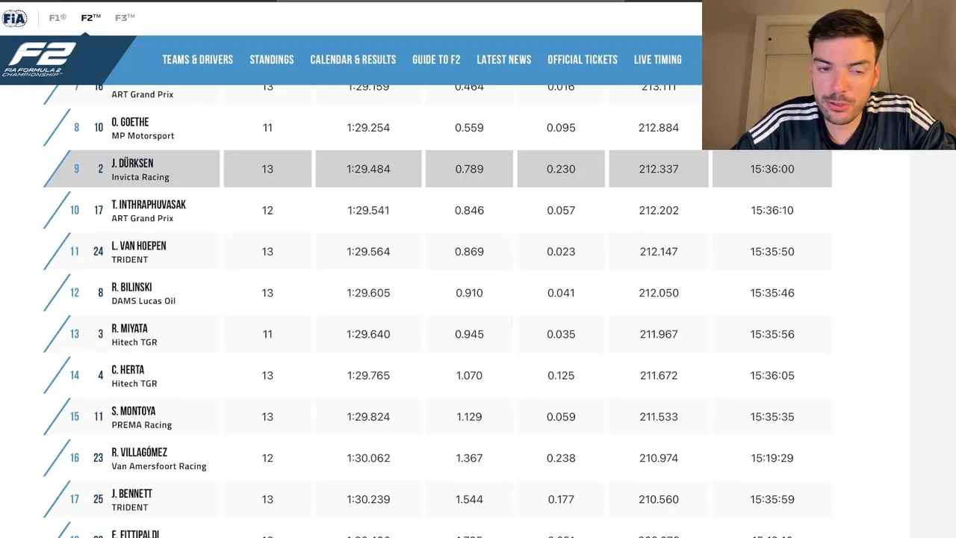
Task: Click lap time 1:30.239
Action: click(x=368, y=499)
